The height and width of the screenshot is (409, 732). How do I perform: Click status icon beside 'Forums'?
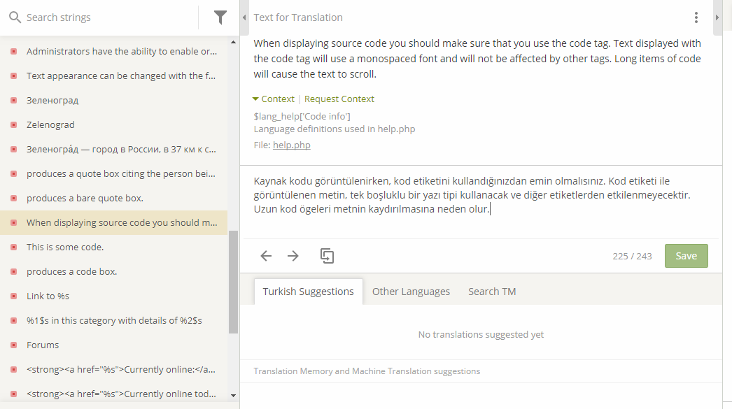pyautogui.click(x=14, y=345)
